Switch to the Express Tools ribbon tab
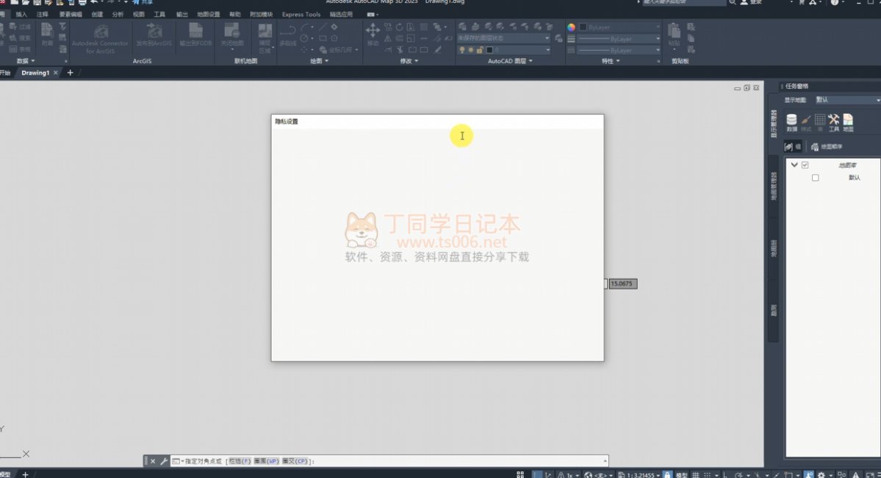The height and width of the screenshot is (478, 881). [301, 14]
